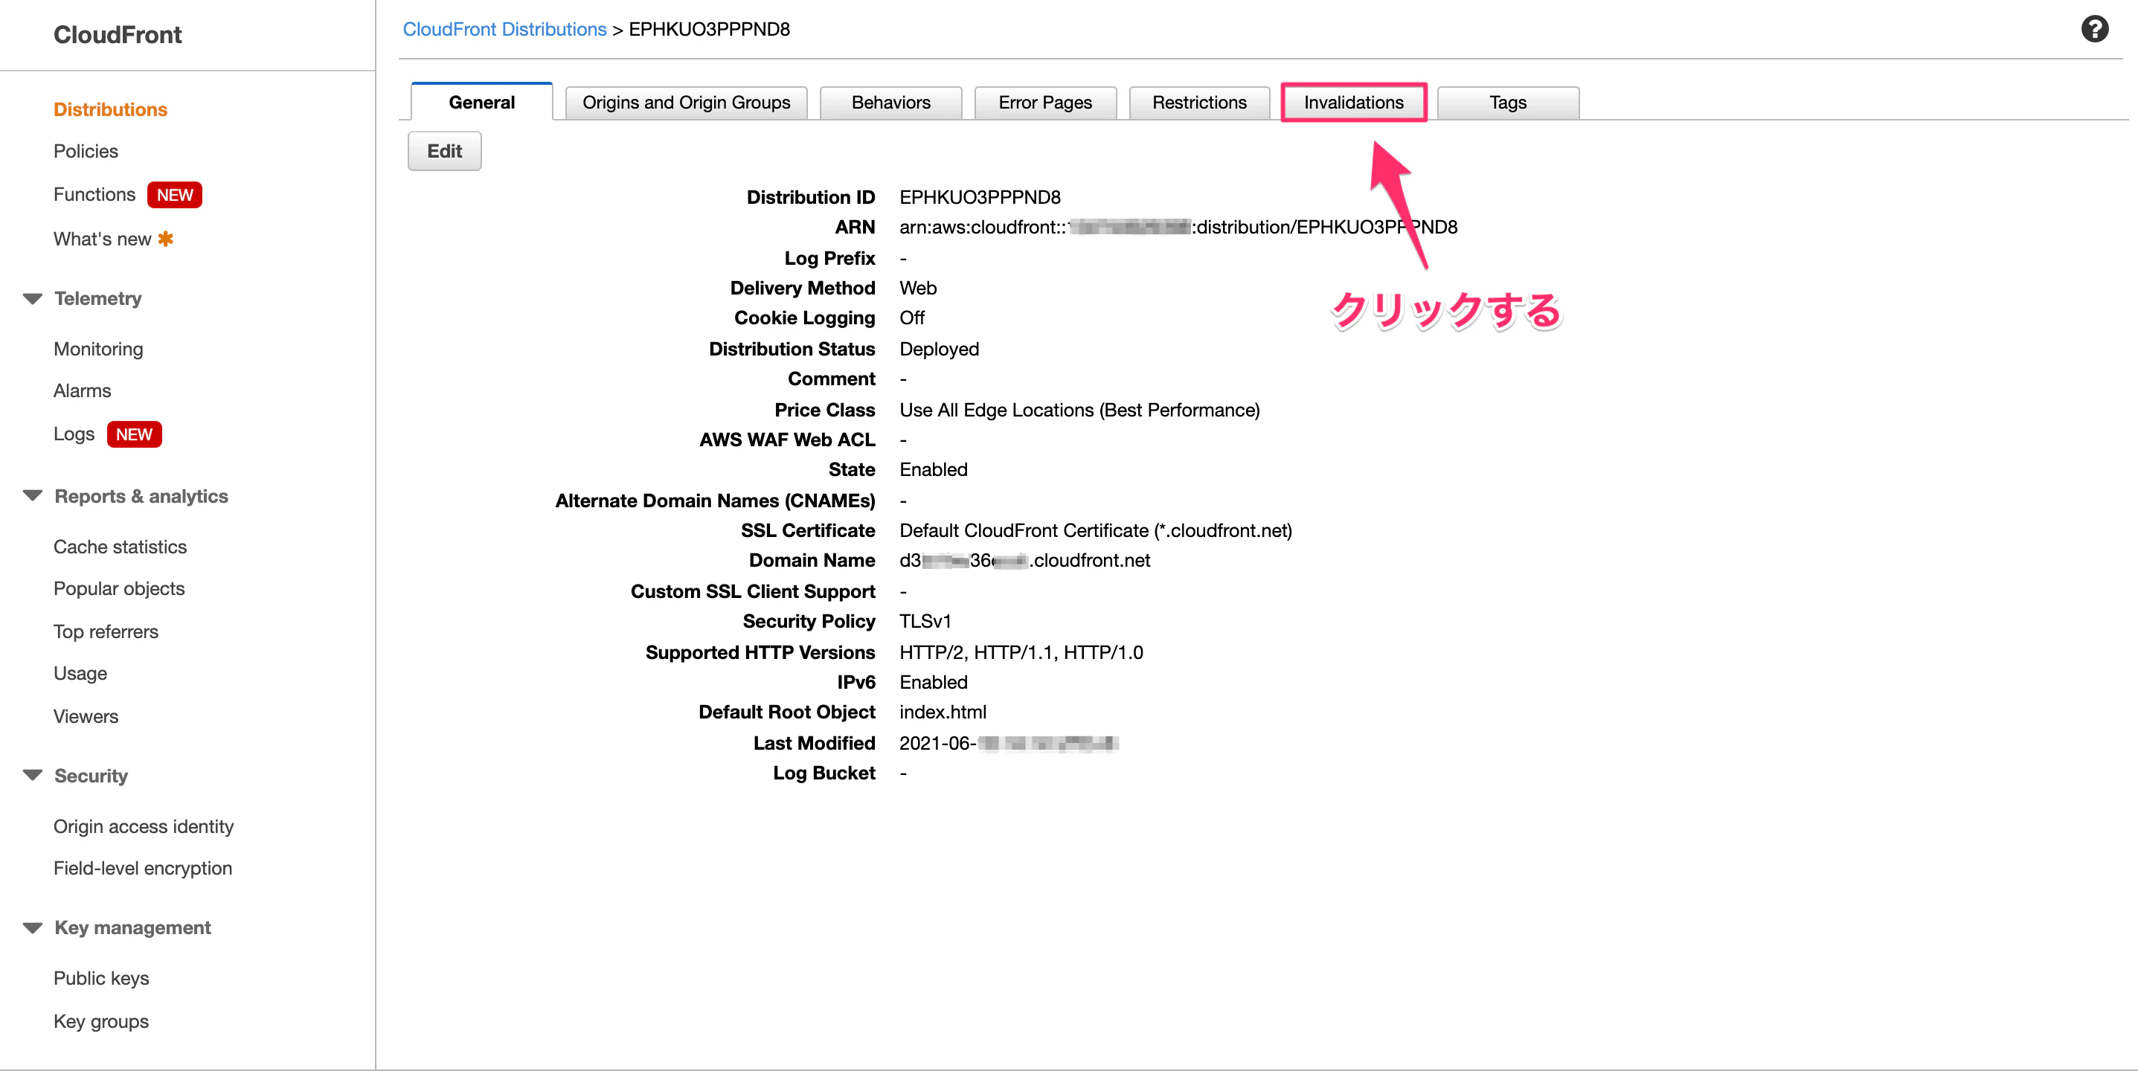Screen dimensions: 2138x1071
Task: Switch to the General tab
Action: click(x=481, y=102)
